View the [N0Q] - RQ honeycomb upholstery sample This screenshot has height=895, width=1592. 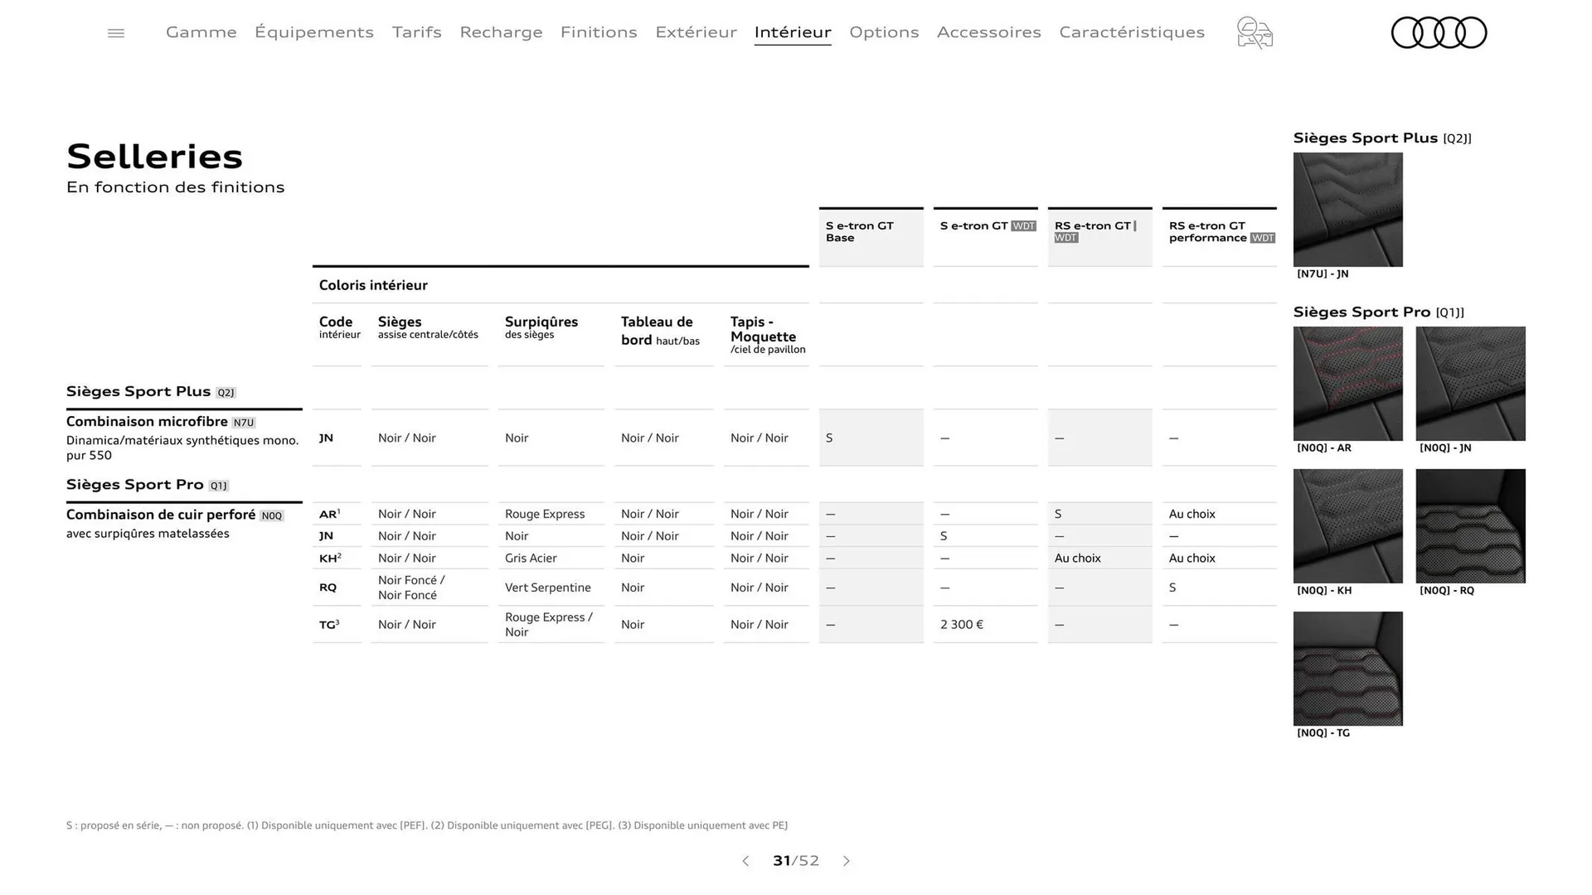(1469, 525)
